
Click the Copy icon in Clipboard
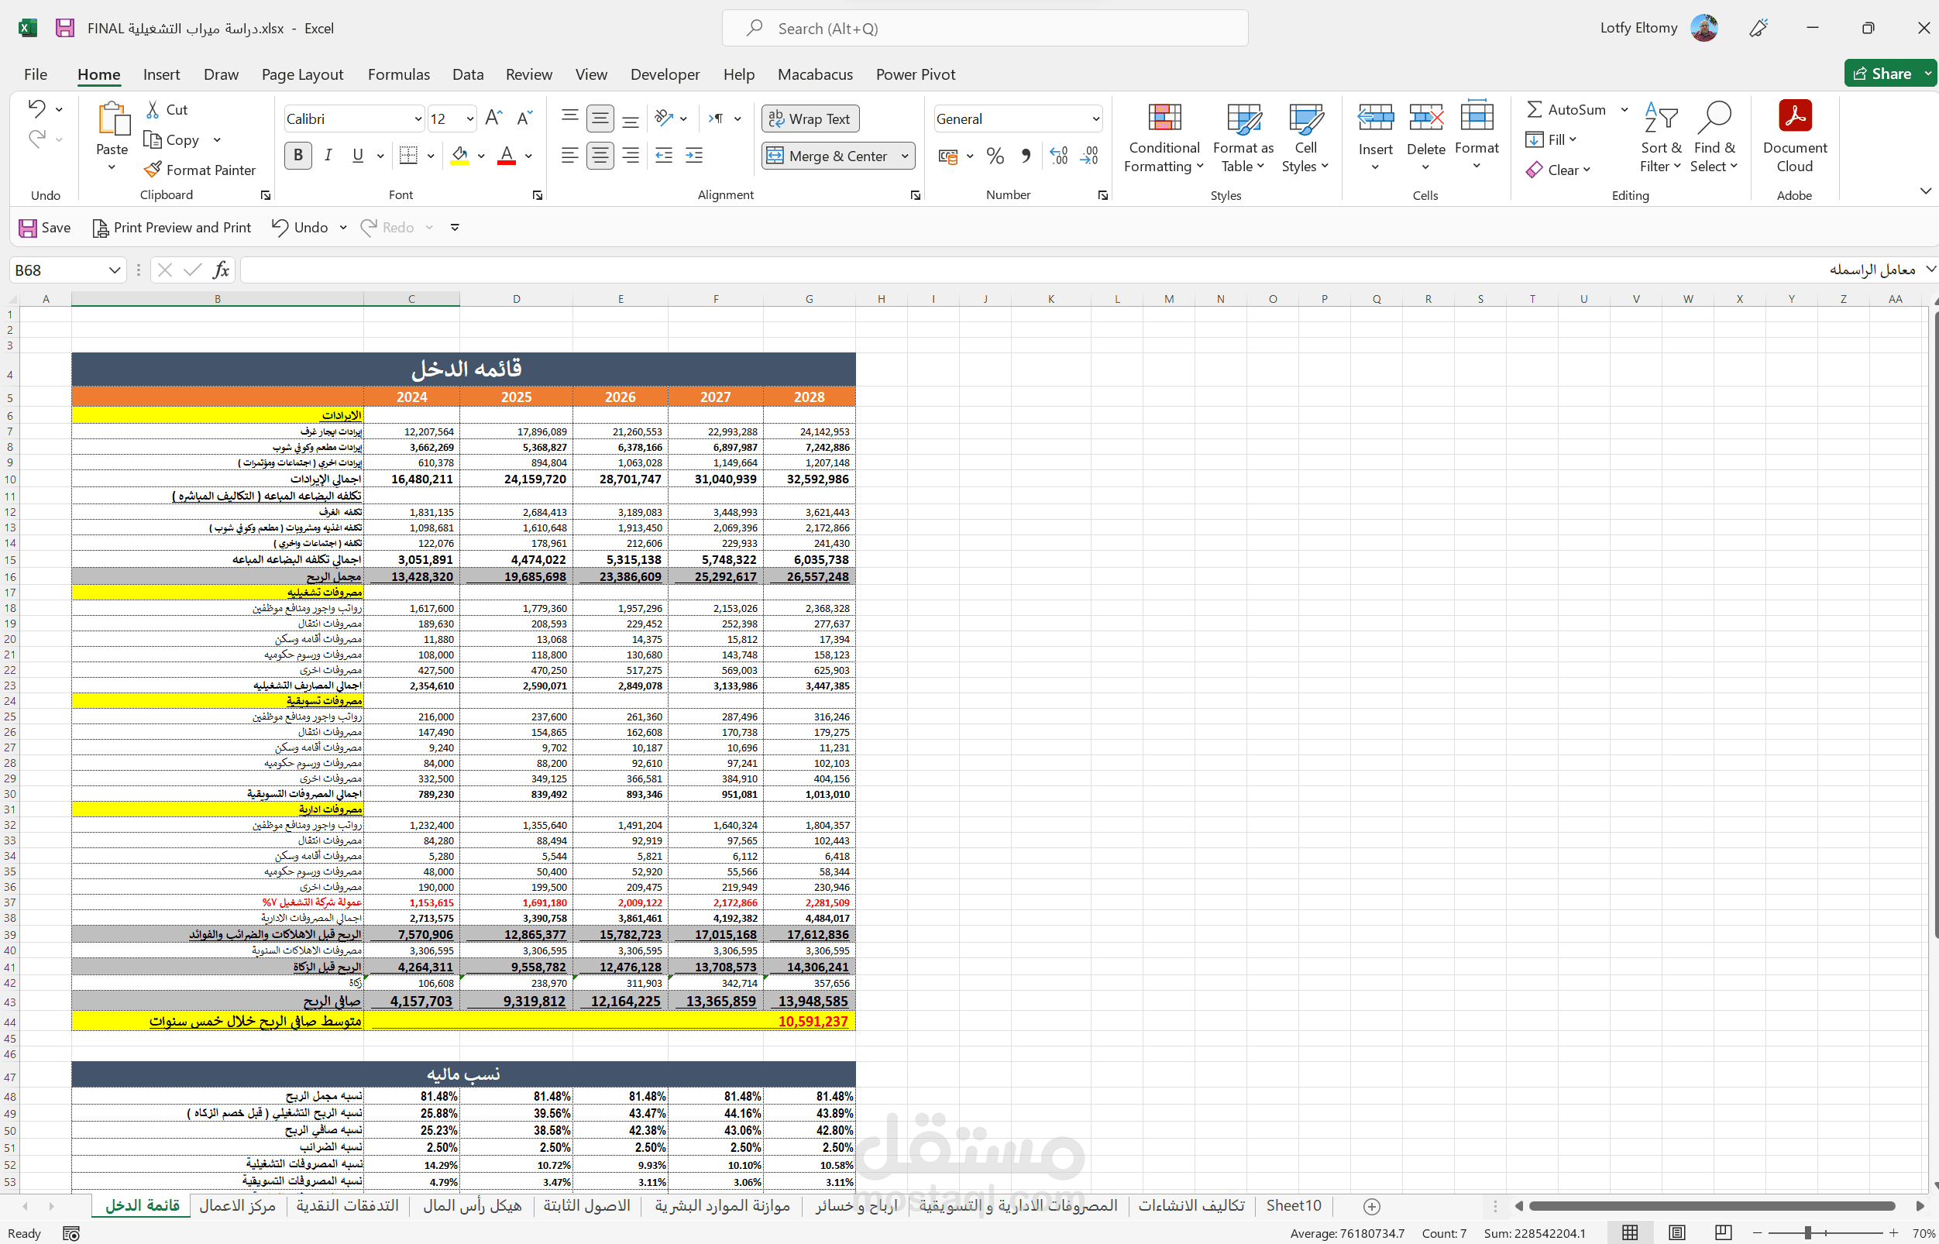[152, 139]
